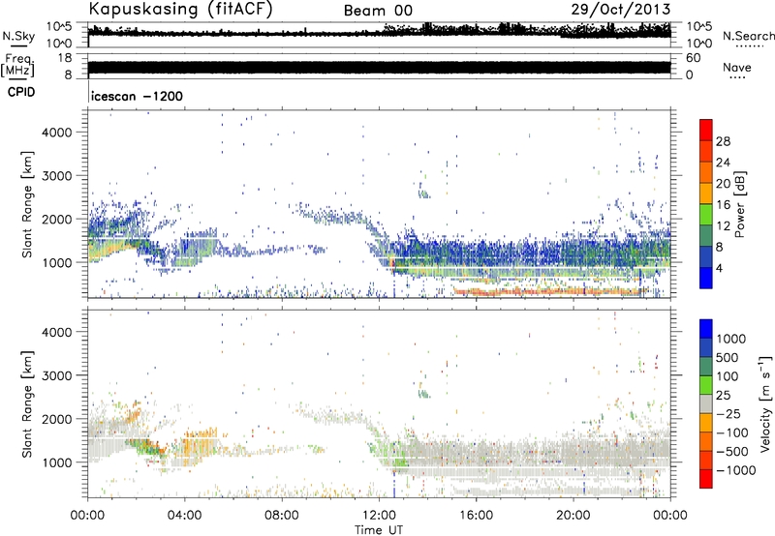Click the '08:00' time axis label

tap(282, 516)
